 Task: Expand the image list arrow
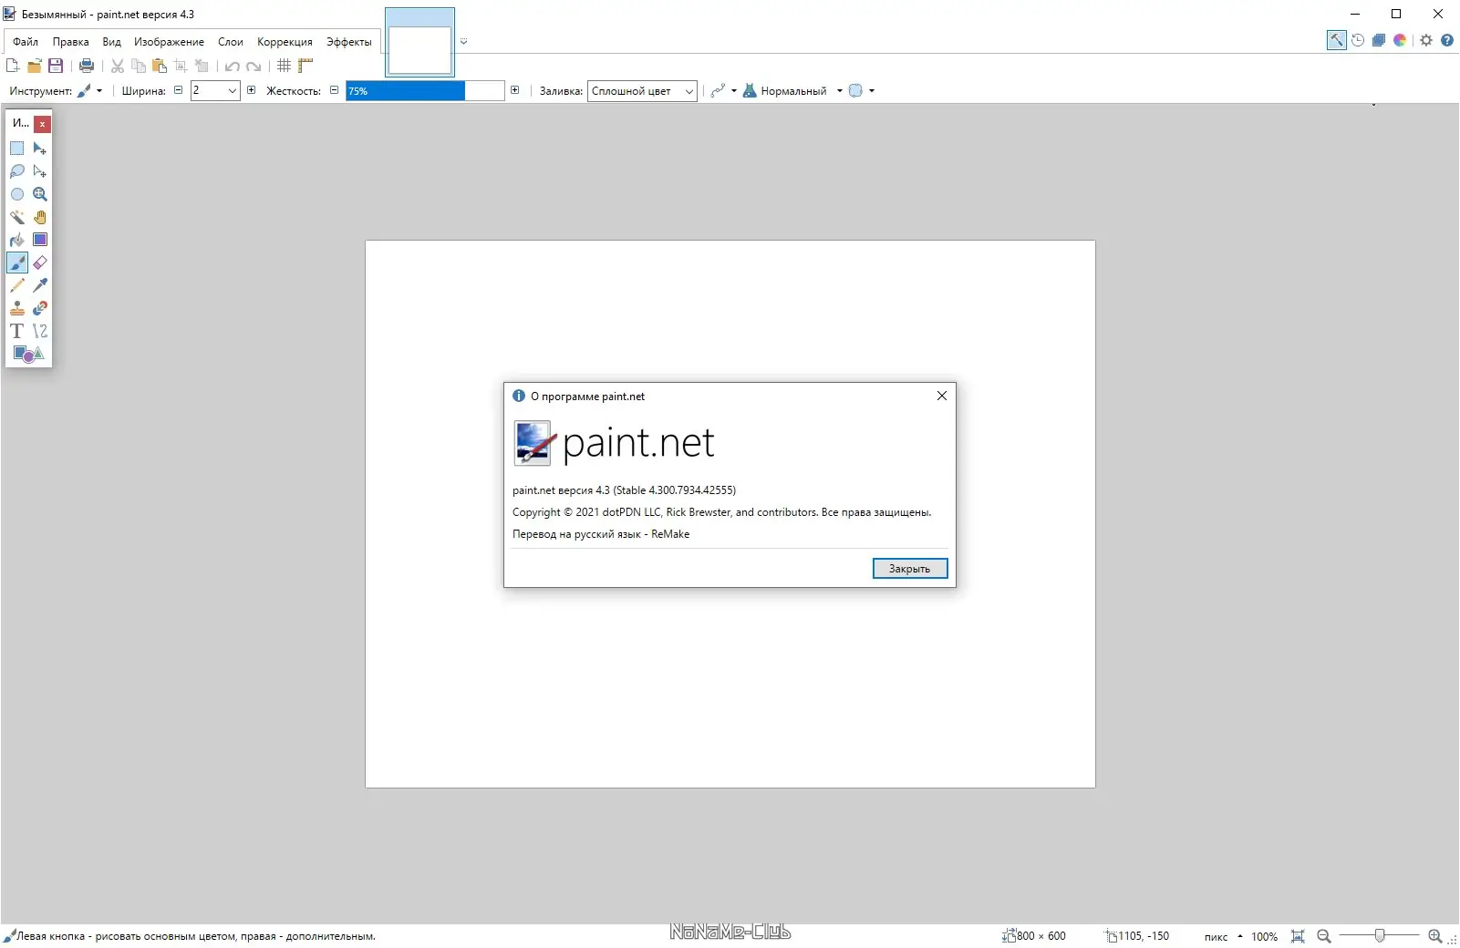pos(463,41)
